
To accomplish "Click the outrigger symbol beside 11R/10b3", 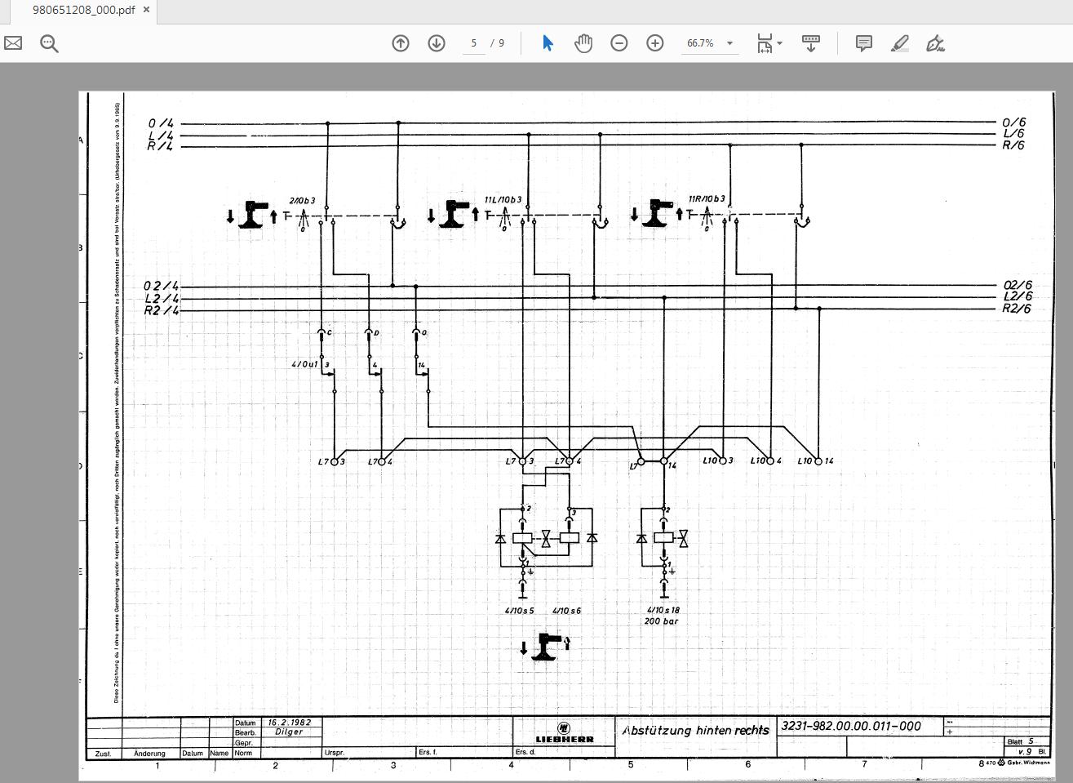I will click(x=657, y=214).
